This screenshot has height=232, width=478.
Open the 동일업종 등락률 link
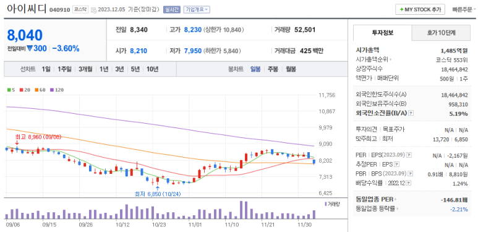click(375, 209)
